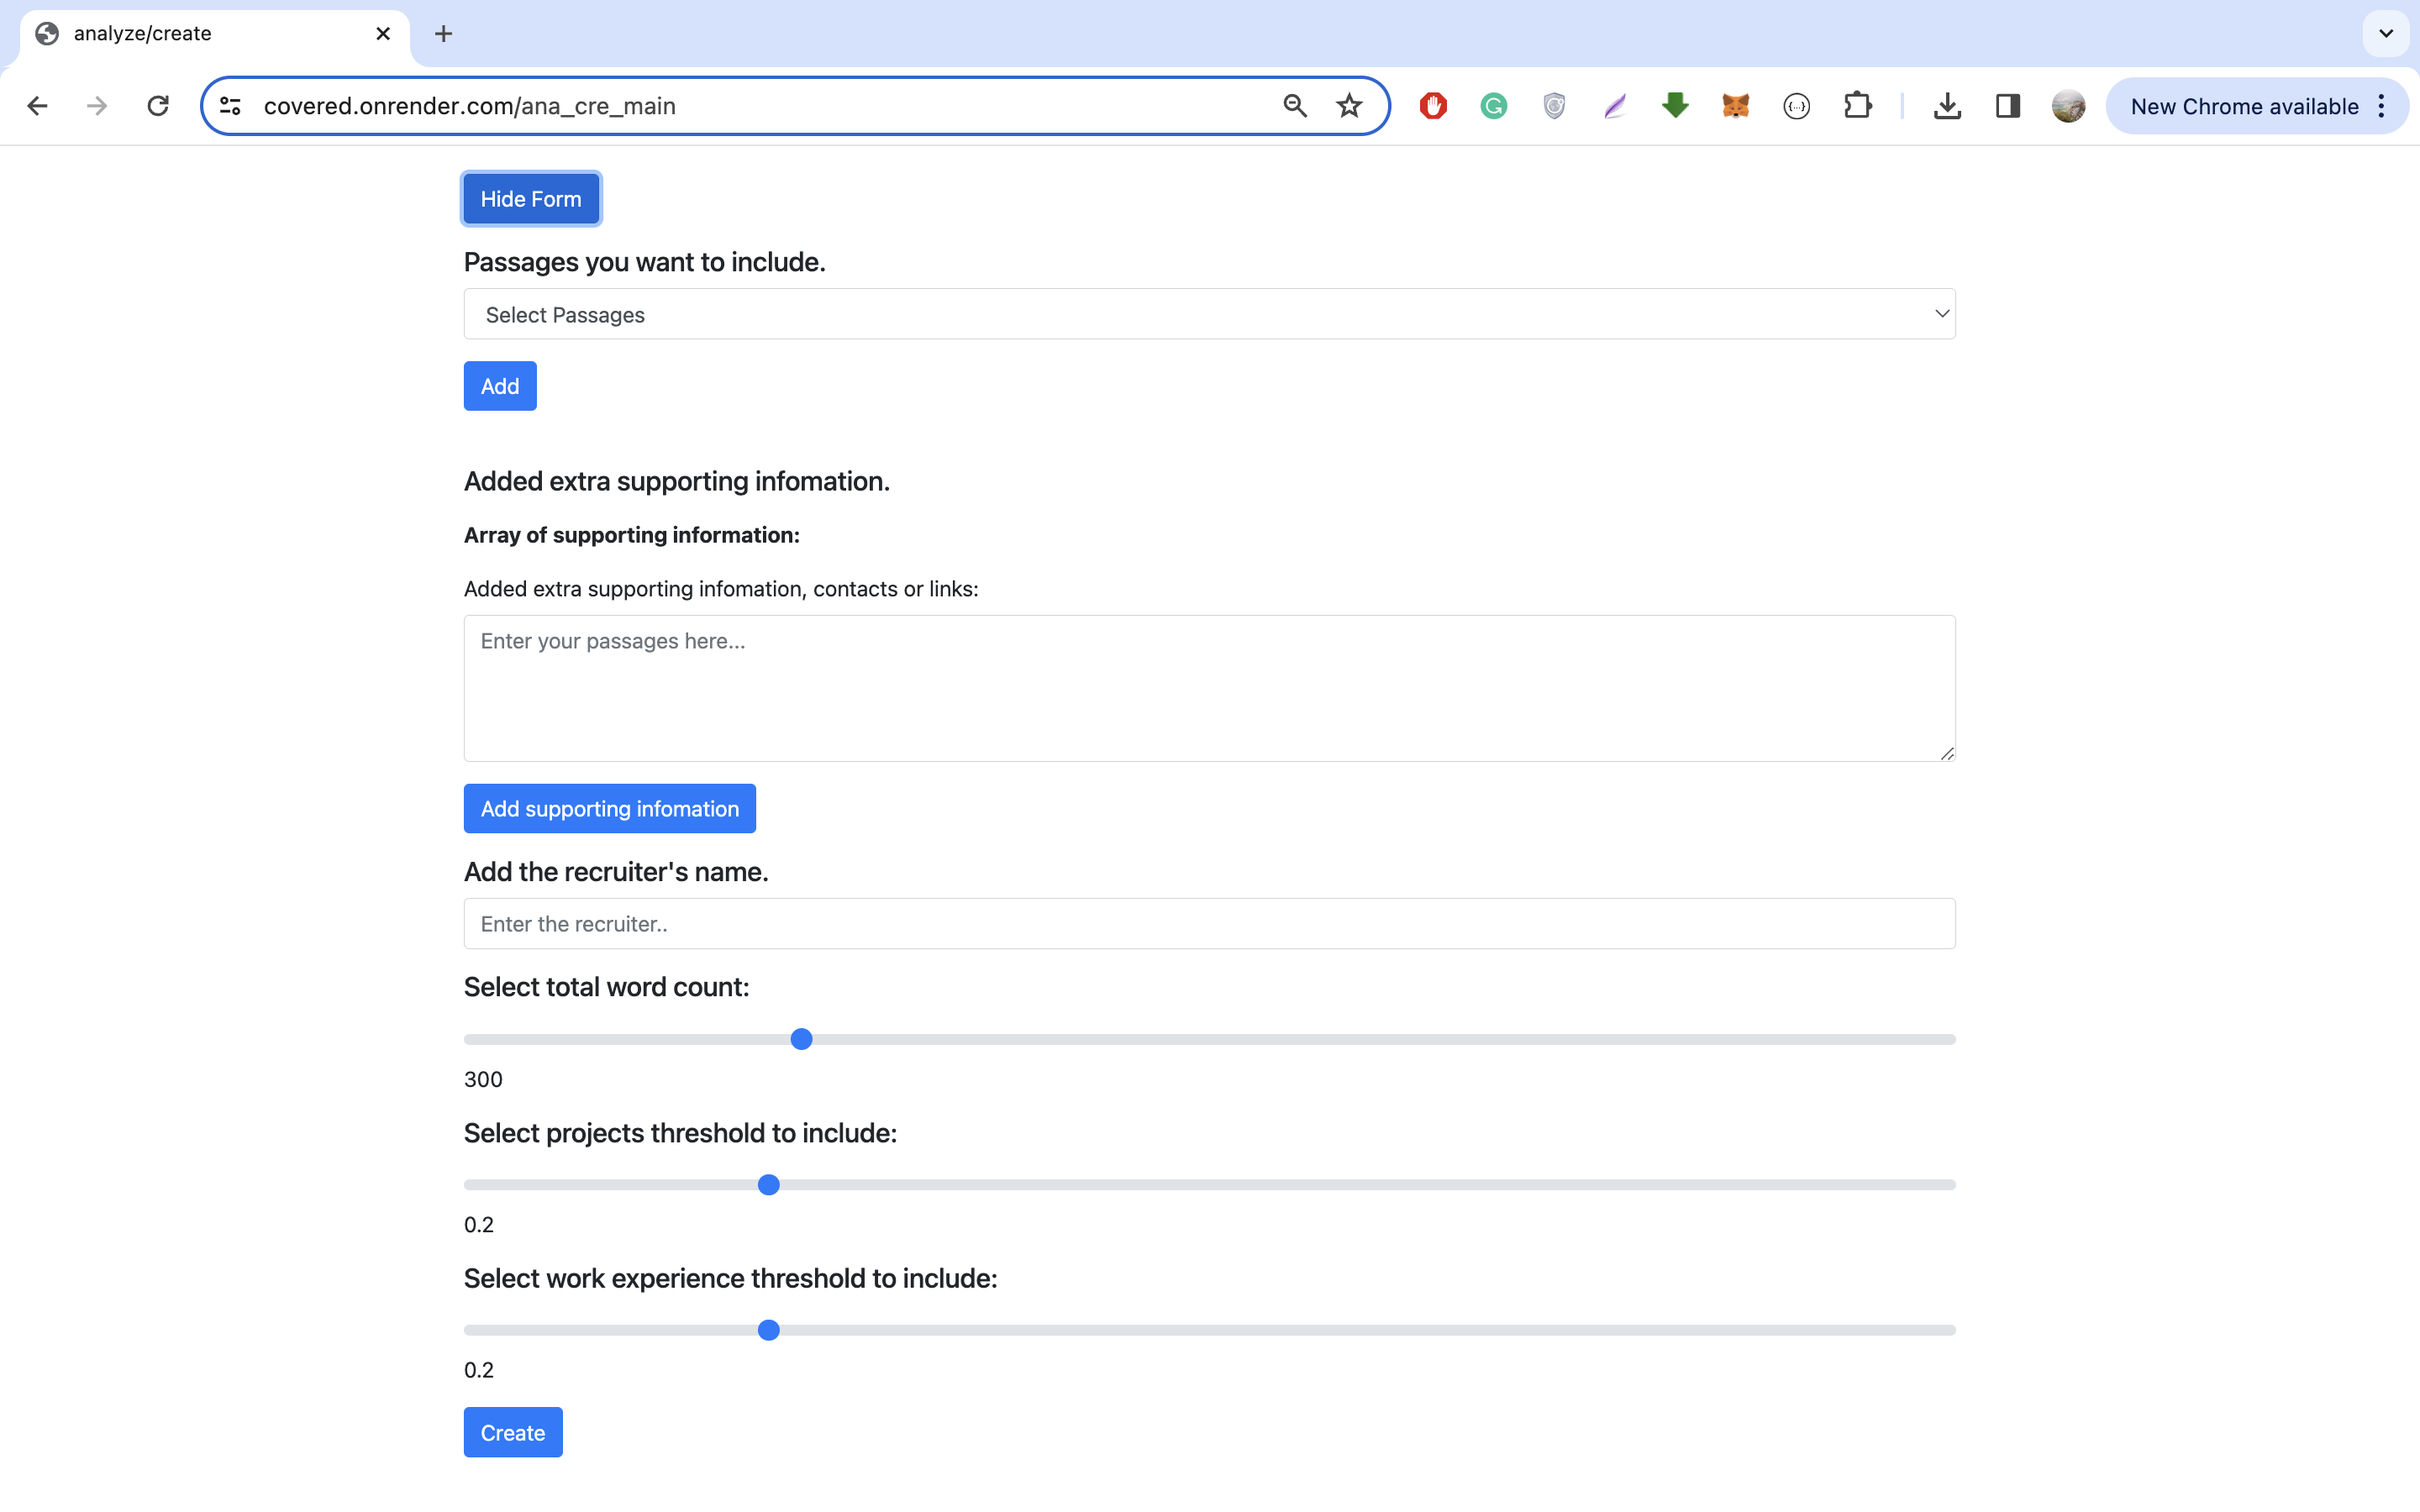Click the red ad-blocker extension icon
This screenshot has height=1512, width=2420.
click(x=1433, y=106)
